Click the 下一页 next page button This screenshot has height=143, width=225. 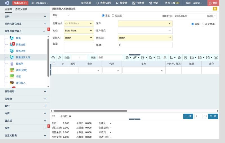(x=213, y=116)
